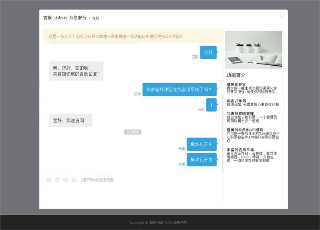Open the emoji picker in the chat toolbar
The height and width of the screenshot is (230, 320).
point(48,180)
